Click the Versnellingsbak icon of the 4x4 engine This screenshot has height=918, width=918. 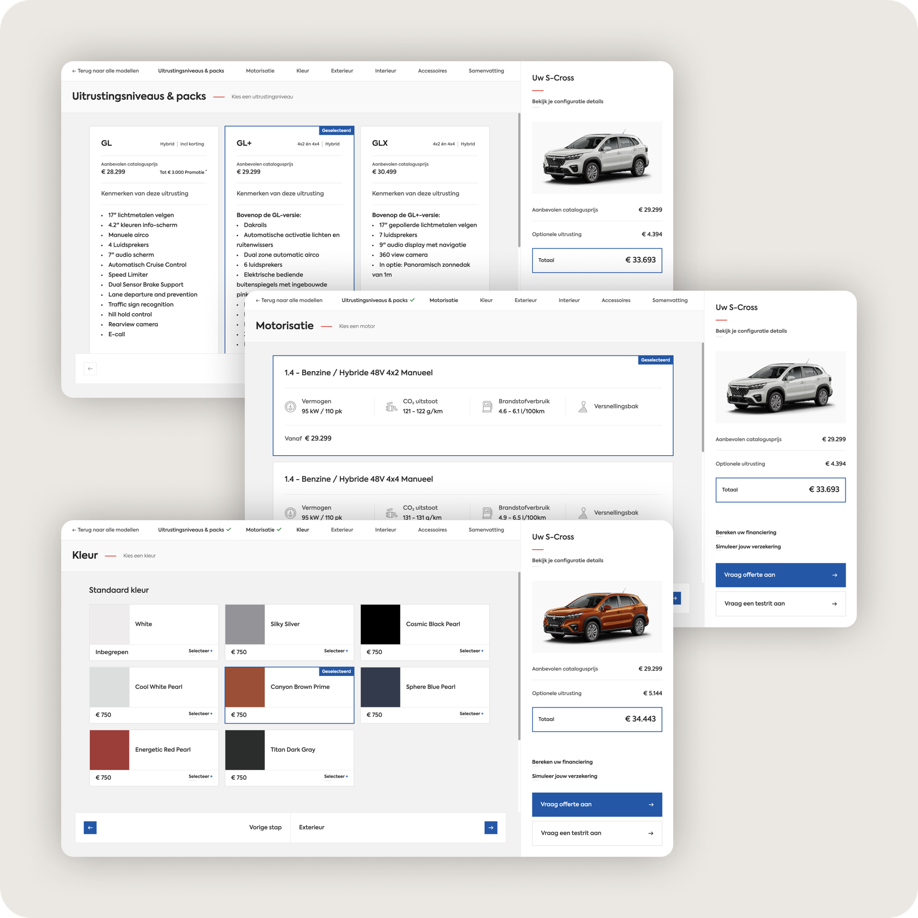[x=583, y=513]
